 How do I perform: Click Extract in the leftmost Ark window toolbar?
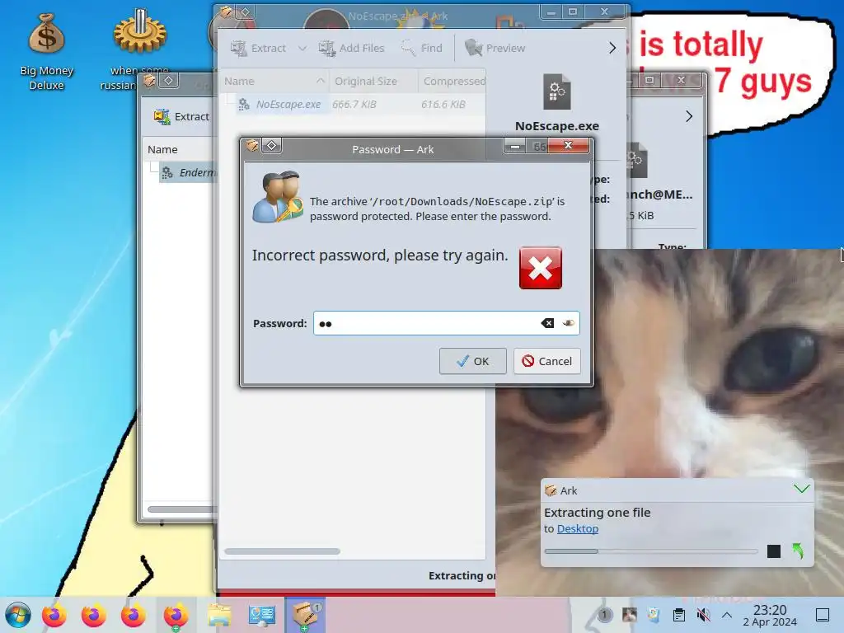click(181, 116)
